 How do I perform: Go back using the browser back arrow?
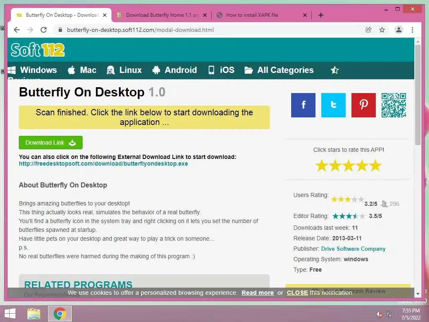[x=17, y=30]
